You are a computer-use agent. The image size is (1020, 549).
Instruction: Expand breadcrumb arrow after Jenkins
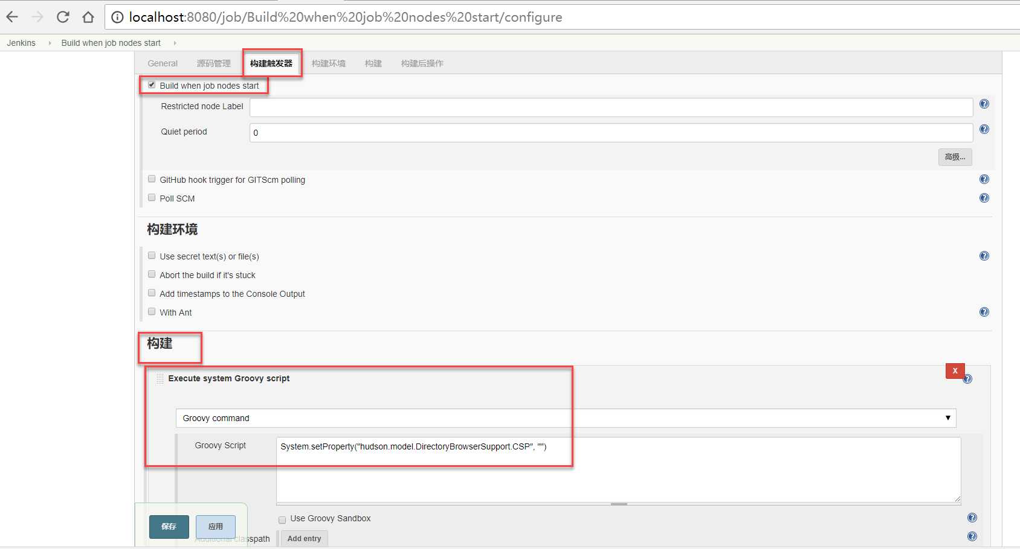(50, 43)
